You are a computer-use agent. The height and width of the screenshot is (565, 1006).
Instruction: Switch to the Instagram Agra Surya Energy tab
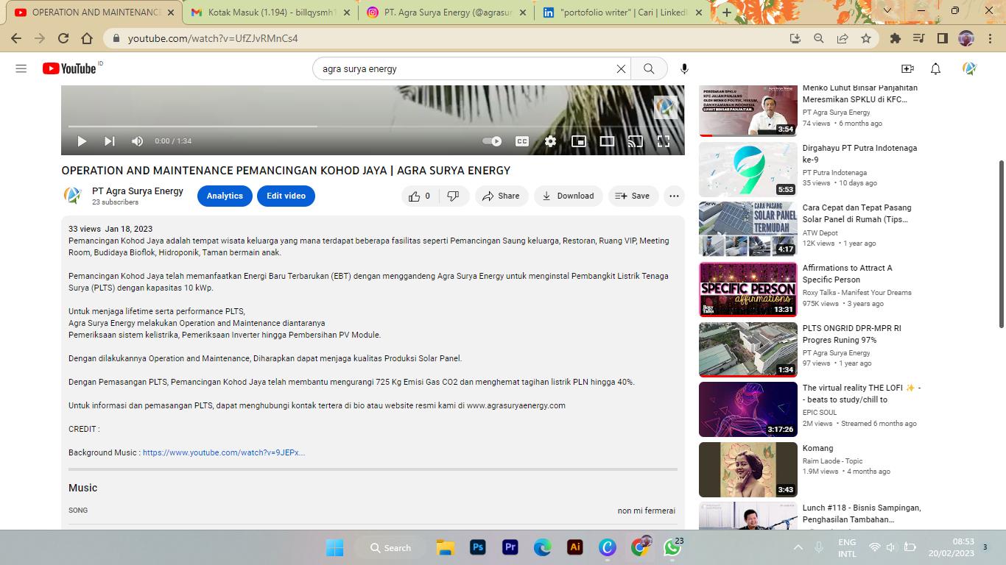click(446, 13)
